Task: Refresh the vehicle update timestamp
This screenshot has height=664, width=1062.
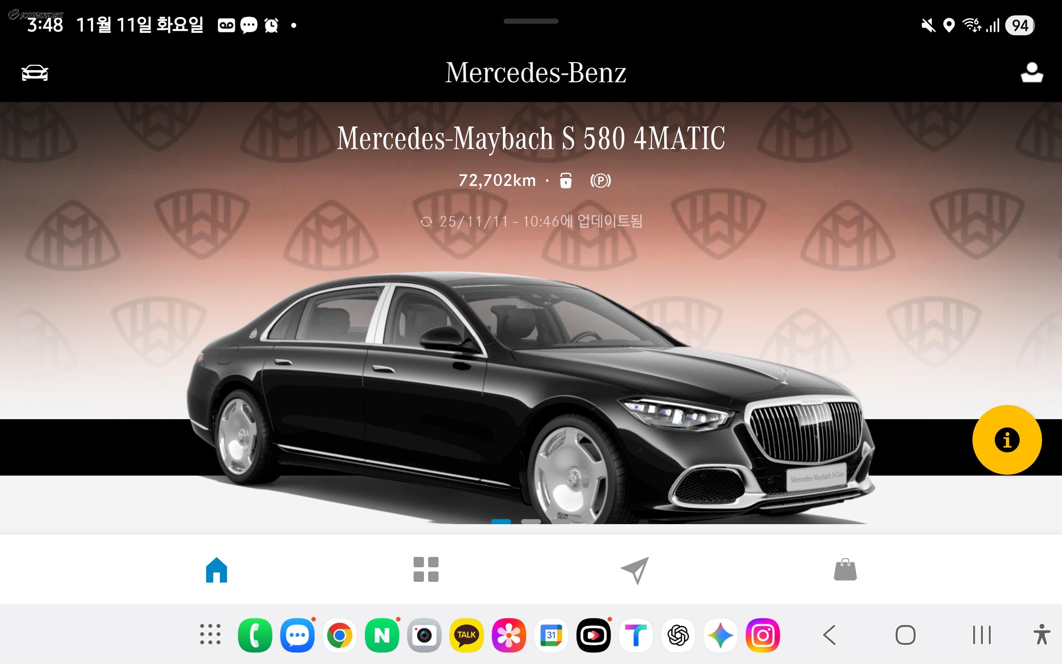Action: 426,222
